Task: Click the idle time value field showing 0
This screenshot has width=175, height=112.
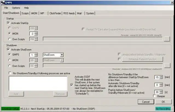Action: click(x=157, y=85)
